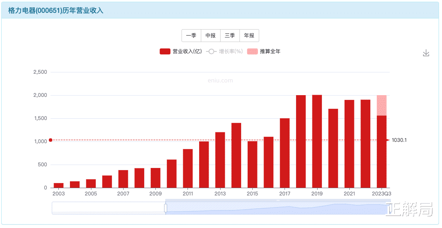This screenshot has width=442, height=228.
Task: Switch to 一季 quarterly tab
Action: pyautogui.click(x=191, y=36)
